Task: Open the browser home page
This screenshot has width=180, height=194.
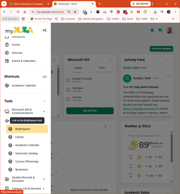Action: point(25,12)
